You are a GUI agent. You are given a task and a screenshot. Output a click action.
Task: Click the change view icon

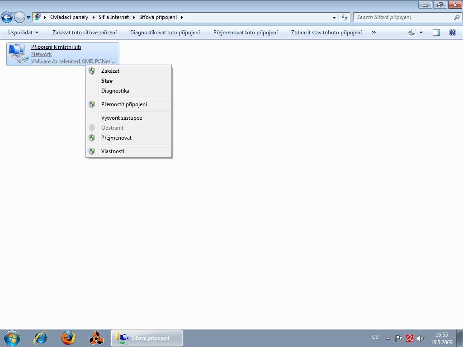coord(411,33)
